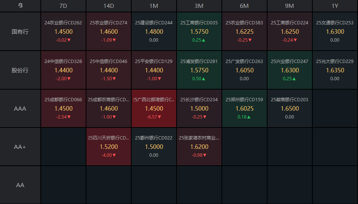
Task: Select the 国有行 row header
Action: (20, 31)
